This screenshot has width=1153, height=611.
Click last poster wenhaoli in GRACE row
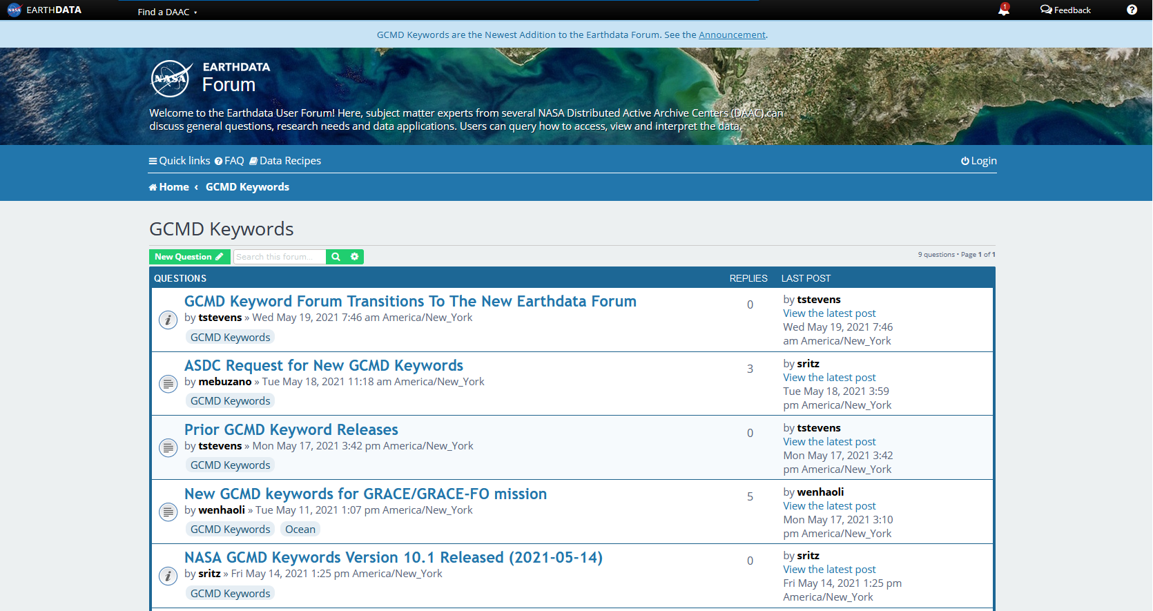(x=820, y=492)
